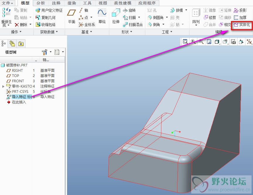The height and width of the screenshot is (195, 253).
Task: Toggle annotation display icon in view toolbar
Action: tap(225, 42)
